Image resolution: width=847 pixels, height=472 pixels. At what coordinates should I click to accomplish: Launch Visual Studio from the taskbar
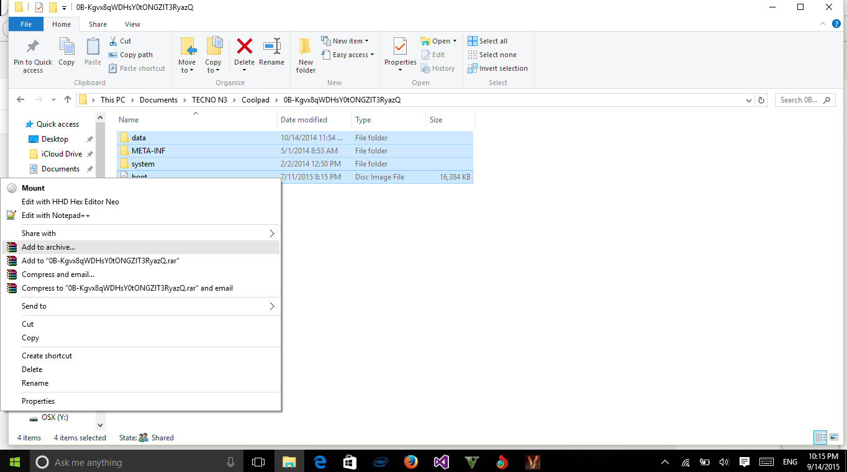tap(441, 461)
